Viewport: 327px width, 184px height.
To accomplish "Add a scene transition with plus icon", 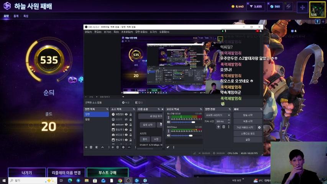I will [219, 127].
